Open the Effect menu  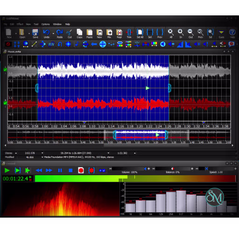click(x=20, y=24)
